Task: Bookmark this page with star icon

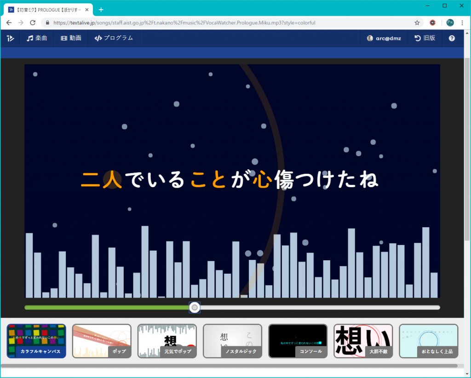Action: click(x=417, y=23)
